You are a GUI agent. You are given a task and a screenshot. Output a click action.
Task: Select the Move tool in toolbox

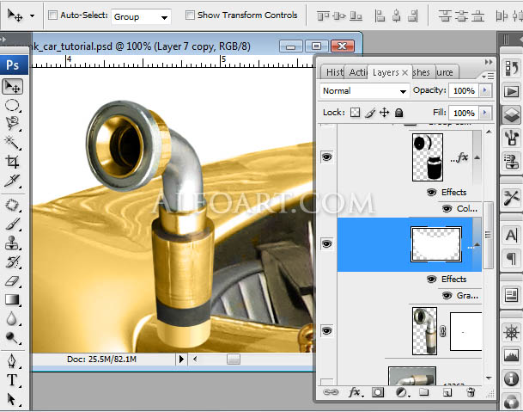coord(13,87)
